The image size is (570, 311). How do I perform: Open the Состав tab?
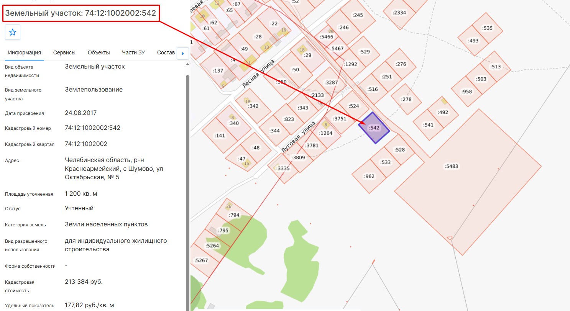click(166, 52)
